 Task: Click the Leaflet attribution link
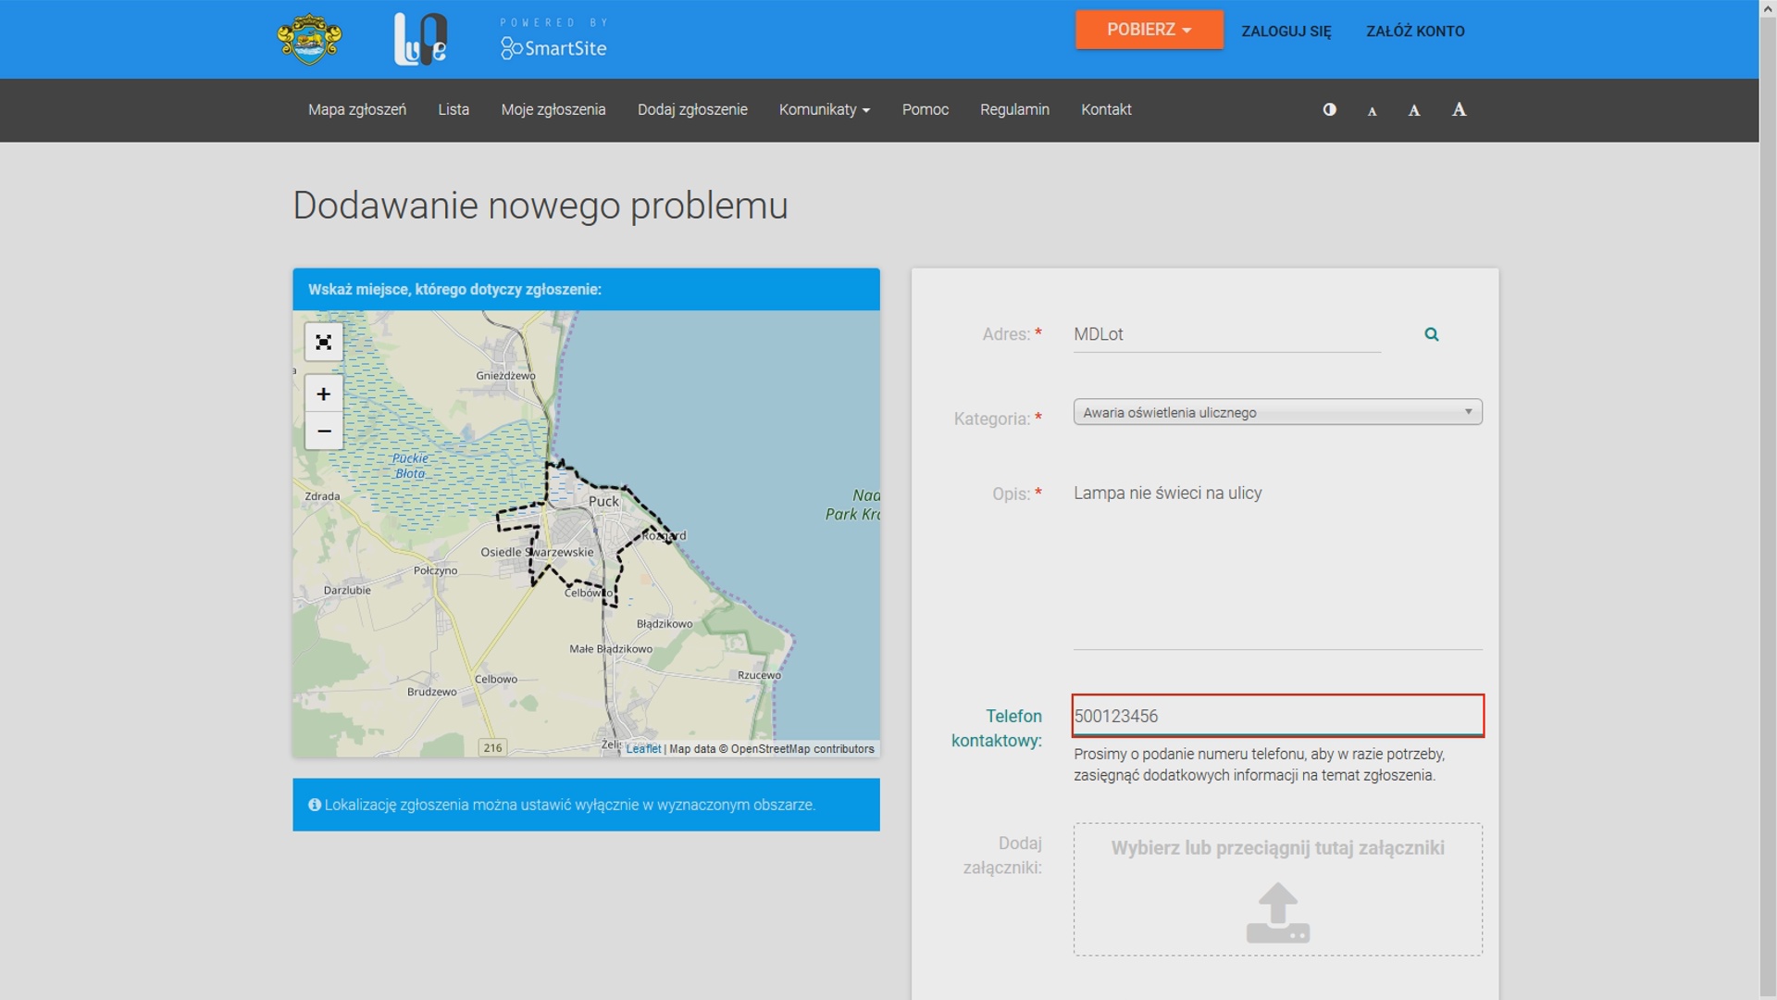(x=643, y=749)
